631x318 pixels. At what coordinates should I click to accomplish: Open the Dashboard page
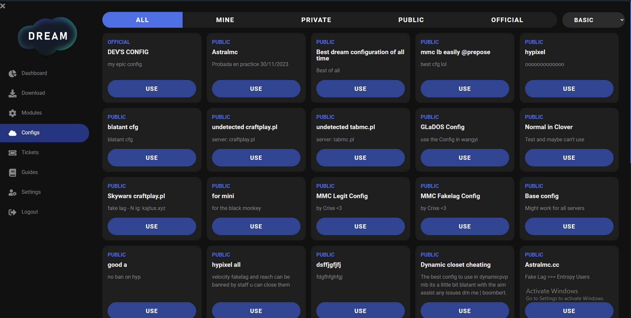coord(34,73)
